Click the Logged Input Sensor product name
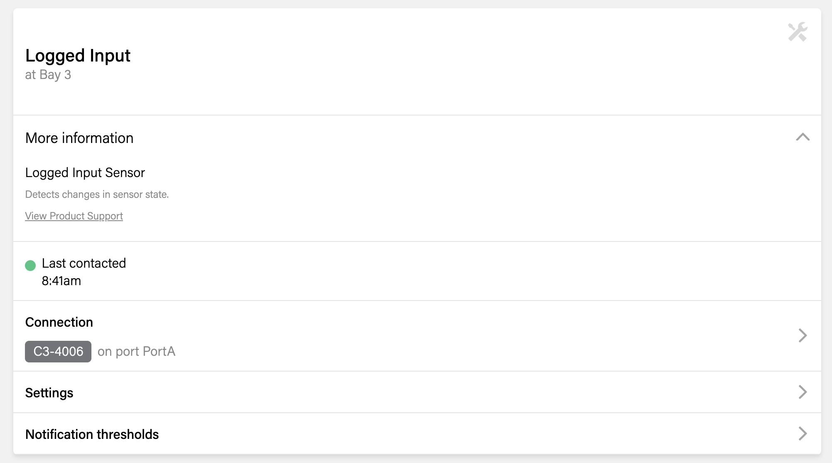The image size is (832, 463). pos(85,172)
